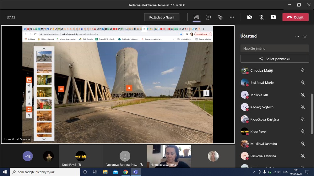The width and height of the screenshot is (314, 176).
Task: Toggle the camera on or off
Action: [250, 17]
